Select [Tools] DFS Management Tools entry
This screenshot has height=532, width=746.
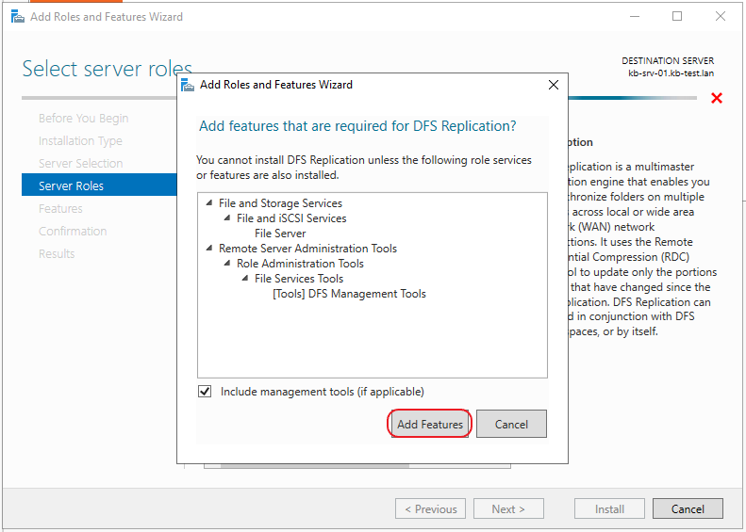point(349,294)
